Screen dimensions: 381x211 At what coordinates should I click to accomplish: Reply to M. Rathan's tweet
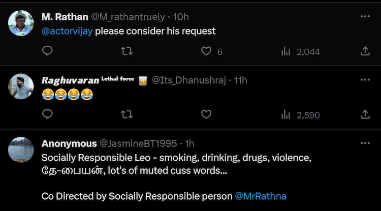click(x=47, y=51)
